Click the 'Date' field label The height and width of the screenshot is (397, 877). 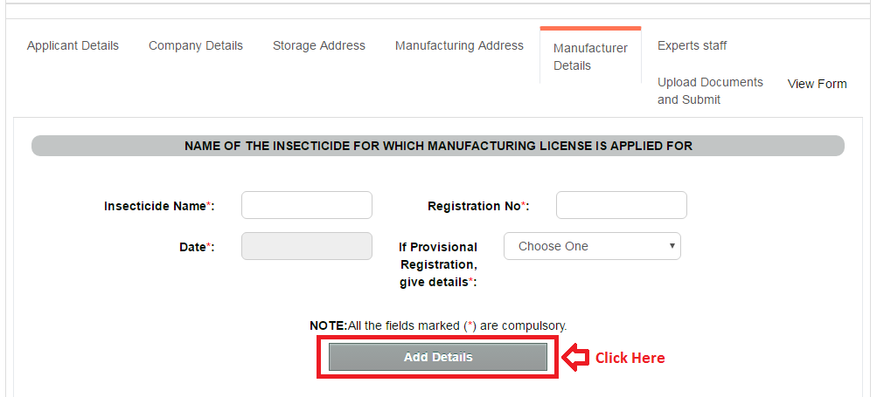click(x=196, y=247)
